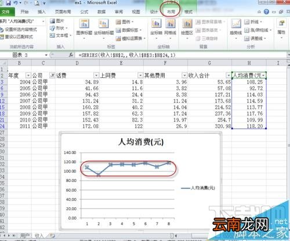Open the undo history dropdown arrow

tap(20, 3)
